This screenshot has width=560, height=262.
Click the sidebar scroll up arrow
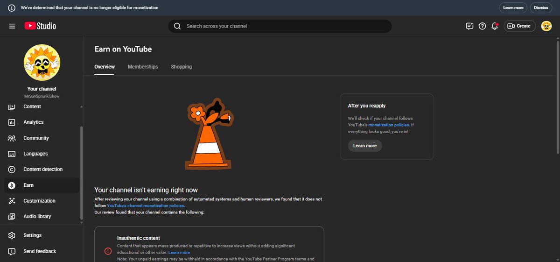[x=82, y=106]
